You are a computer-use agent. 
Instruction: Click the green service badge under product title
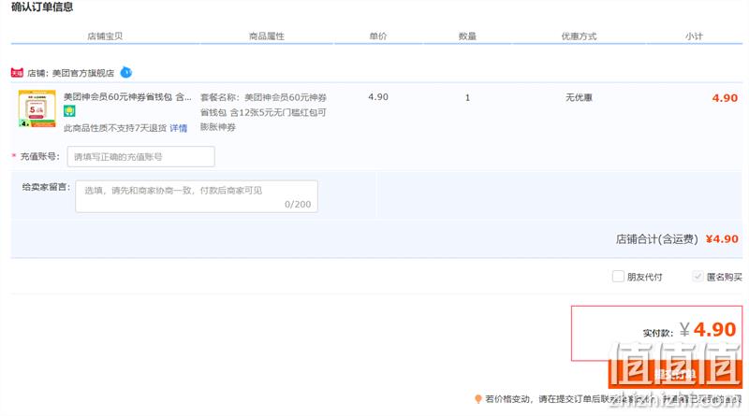(x=69, y=111)
